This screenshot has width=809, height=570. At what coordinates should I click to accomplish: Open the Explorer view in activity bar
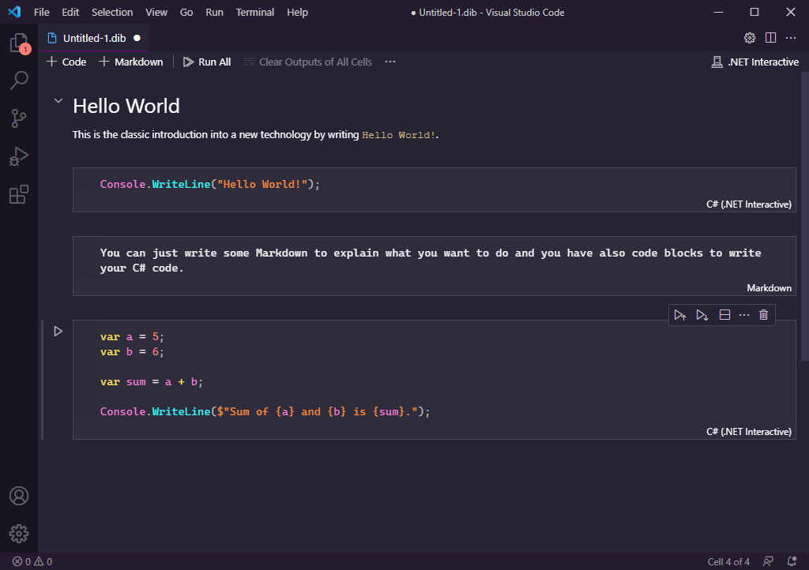coord(19,43)
